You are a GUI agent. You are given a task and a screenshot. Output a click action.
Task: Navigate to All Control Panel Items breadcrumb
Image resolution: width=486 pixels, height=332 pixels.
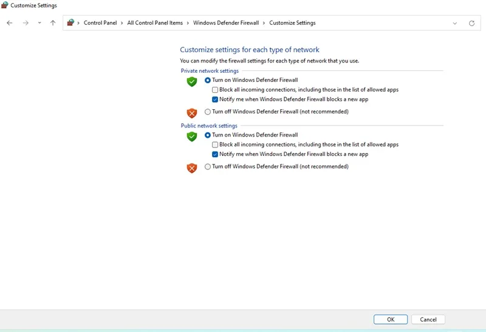pos(155,23)
